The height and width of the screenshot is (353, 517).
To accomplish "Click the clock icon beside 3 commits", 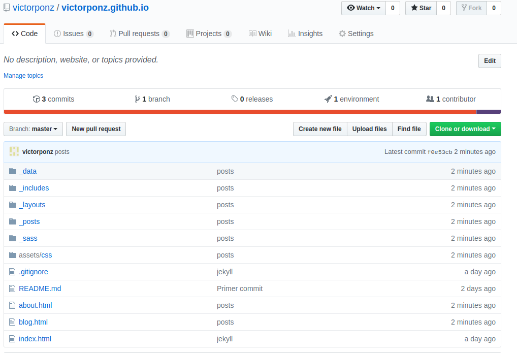I will click(x=36, y=99).
